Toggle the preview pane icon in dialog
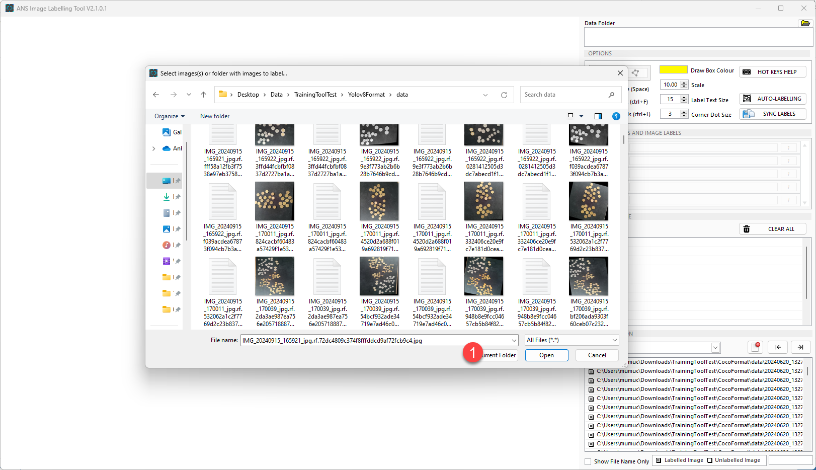This screenshot has height=470, width=816. (x=598, y=116)
